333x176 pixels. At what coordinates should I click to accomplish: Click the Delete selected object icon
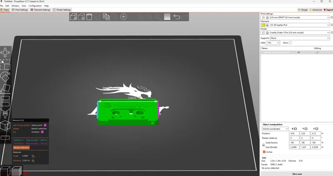tap(81, 17)
